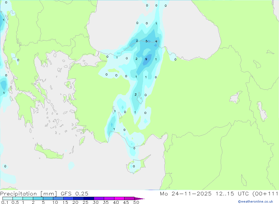Click the '40' legend scale label
Image resolution: width=279 pixels, height=204 pixels.
116,202
